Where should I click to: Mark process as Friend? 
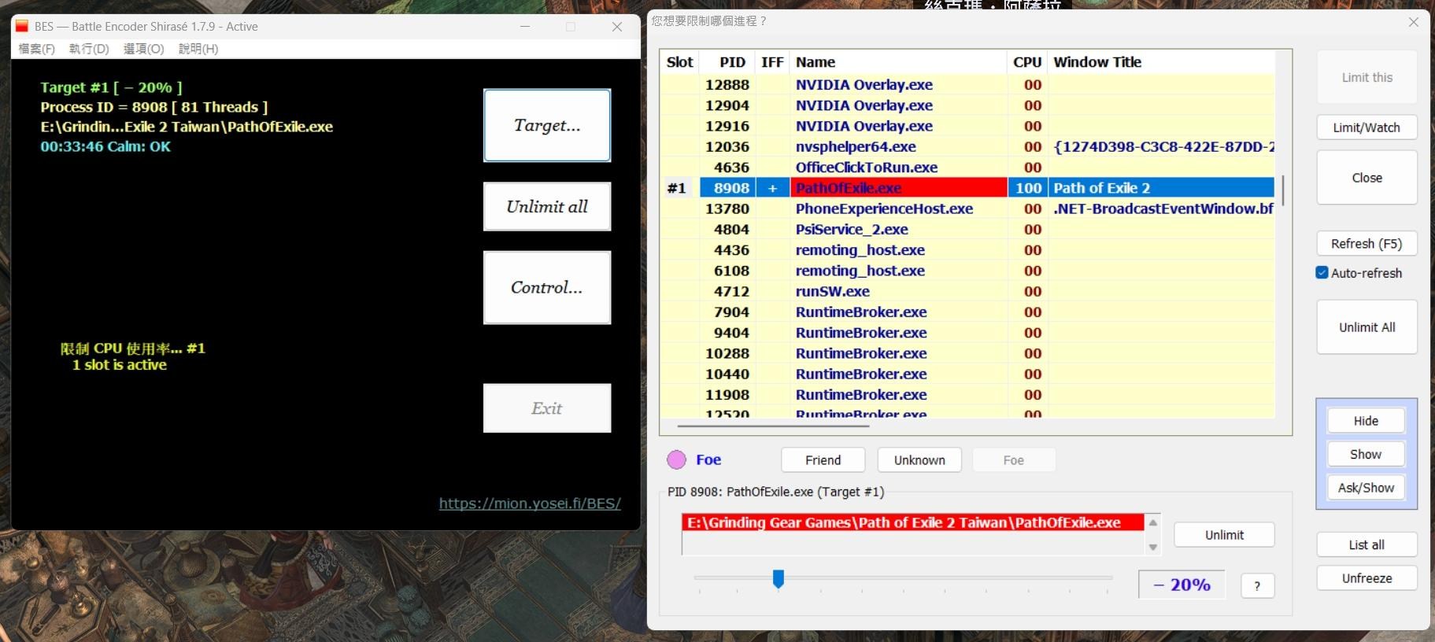823,460
